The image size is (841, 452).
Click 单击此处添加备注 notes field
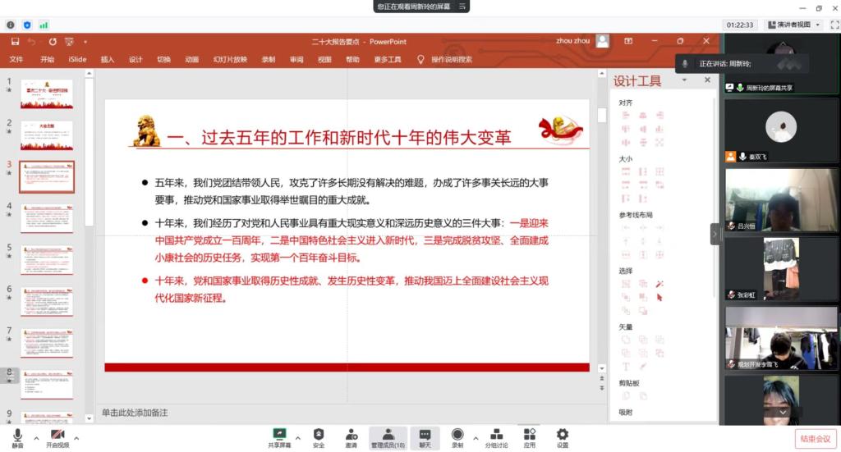[135, 413]
